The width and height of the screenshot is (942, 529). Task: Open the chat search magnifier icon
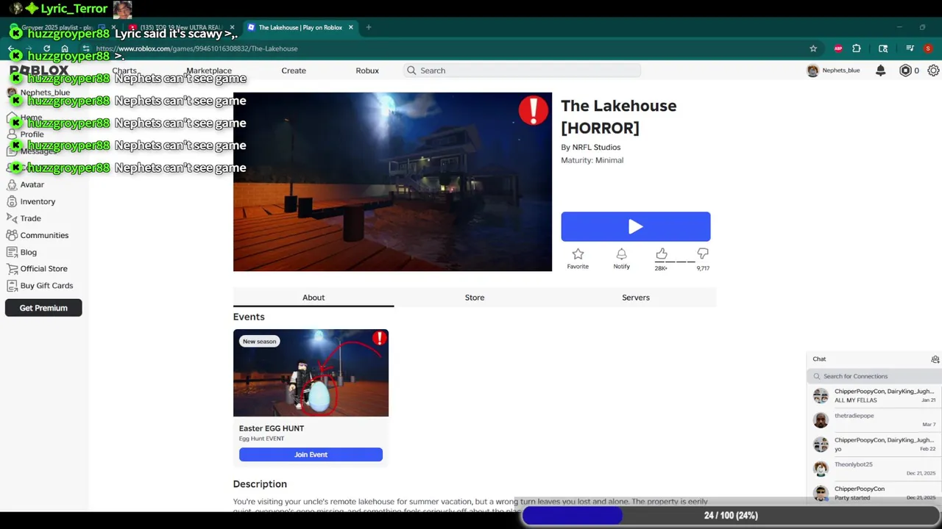coord(817,376)
